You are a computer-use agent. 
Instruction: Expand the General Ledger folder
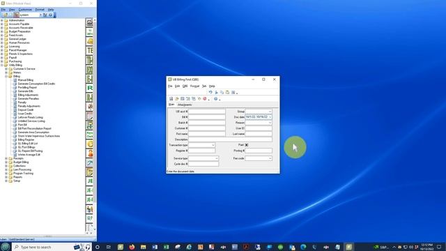click(1, 39)
